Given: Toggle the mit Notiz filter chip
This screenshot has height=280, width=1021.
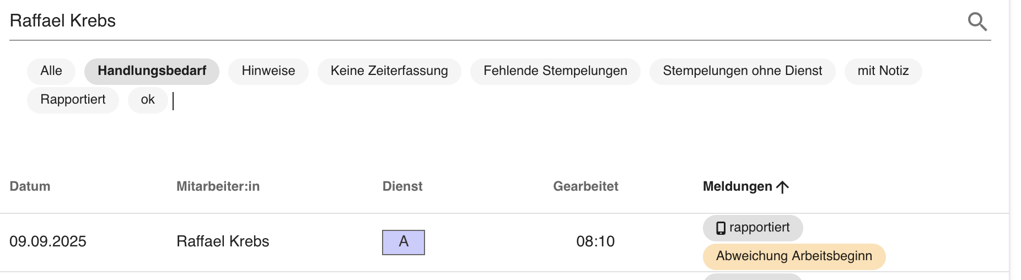Looking at the screenshot, I should click(x=883, y=71).
